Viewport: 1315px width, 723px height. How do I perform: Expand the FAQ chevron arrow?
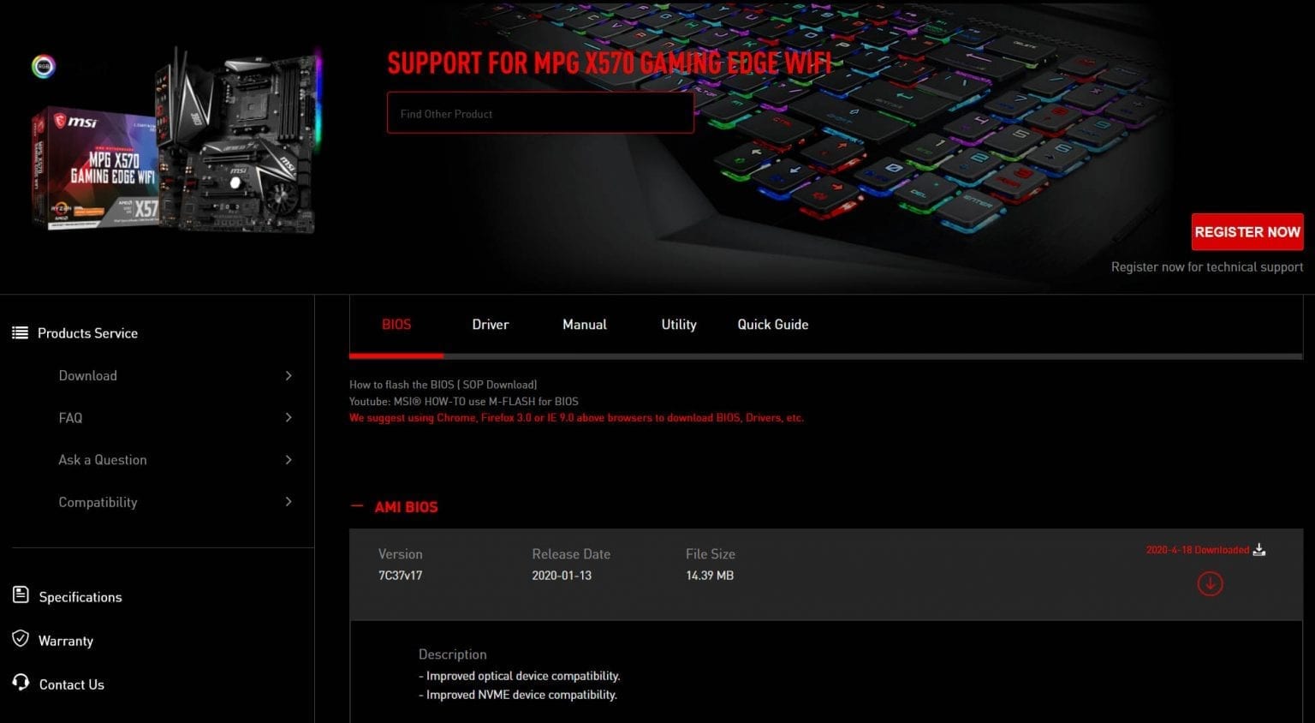[x=289, y=417]
